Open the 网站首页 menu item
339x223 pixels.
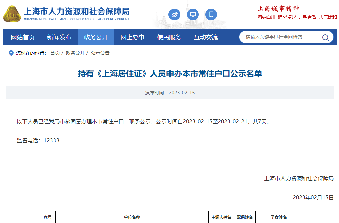point(23,37)
